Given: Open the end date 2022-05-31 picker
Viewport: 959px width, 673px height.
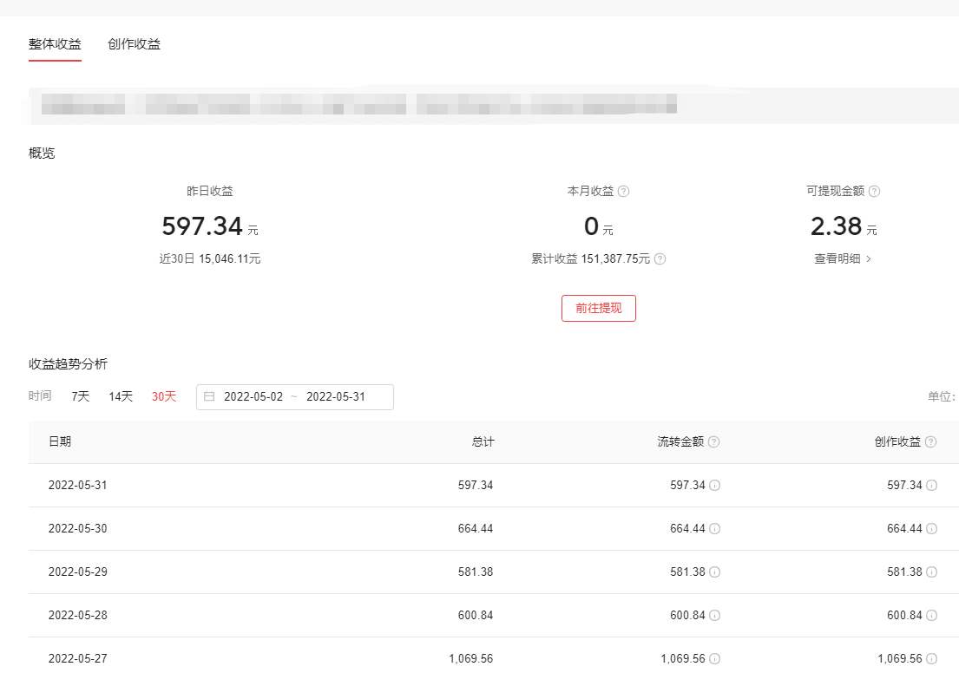Looking at the screenshot, I should (x=336, y=397).
